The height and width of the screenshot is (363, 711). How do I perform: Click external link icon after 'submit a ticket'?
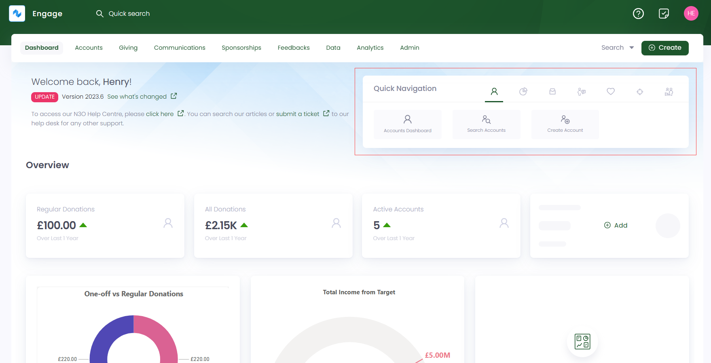click(326, 113)
